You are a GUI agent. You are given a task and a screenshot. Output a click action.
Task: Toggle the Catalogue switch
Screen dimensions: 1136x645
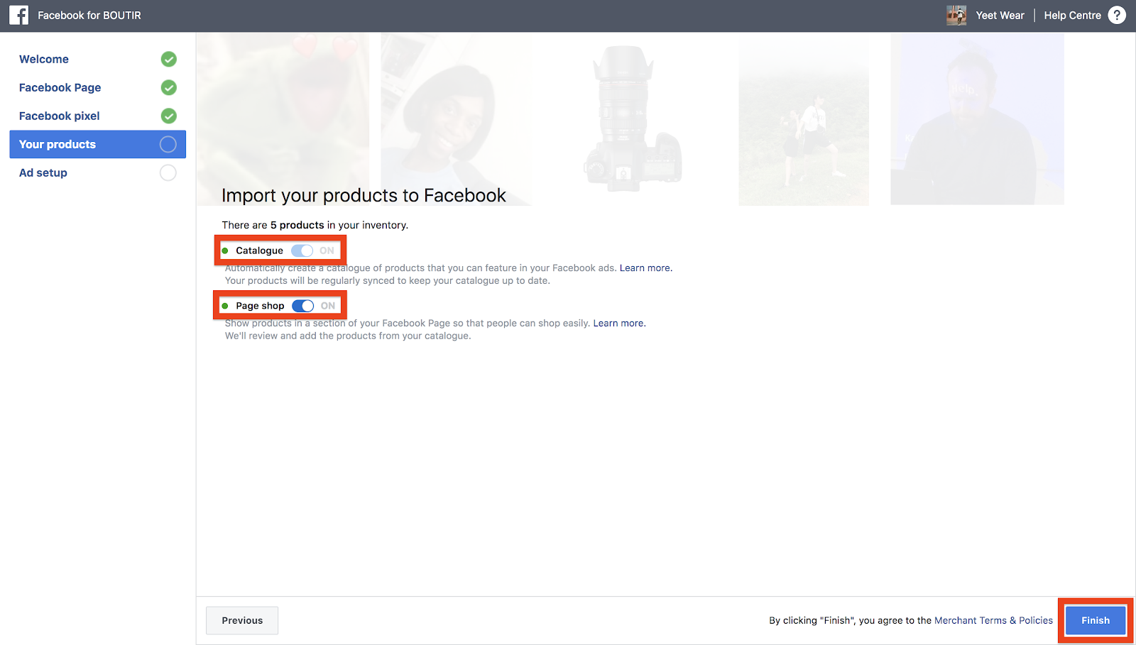click(302, 250)
